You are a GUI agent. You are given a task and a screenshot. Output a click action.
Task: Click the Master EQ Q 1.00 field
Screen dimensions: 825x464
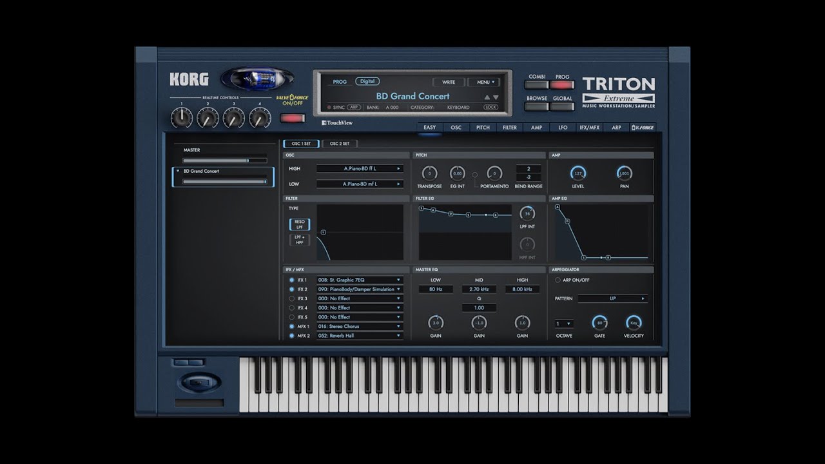tap(479, 308)
